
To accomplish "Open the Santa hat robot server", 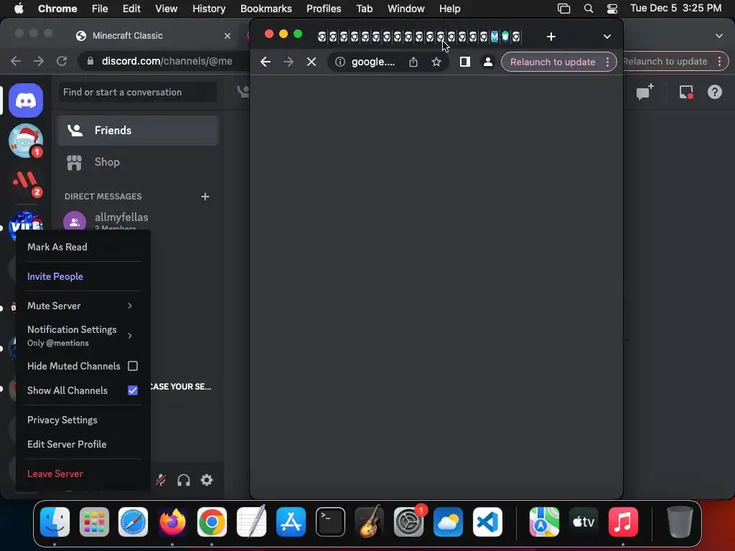I will tap(26, 141).
